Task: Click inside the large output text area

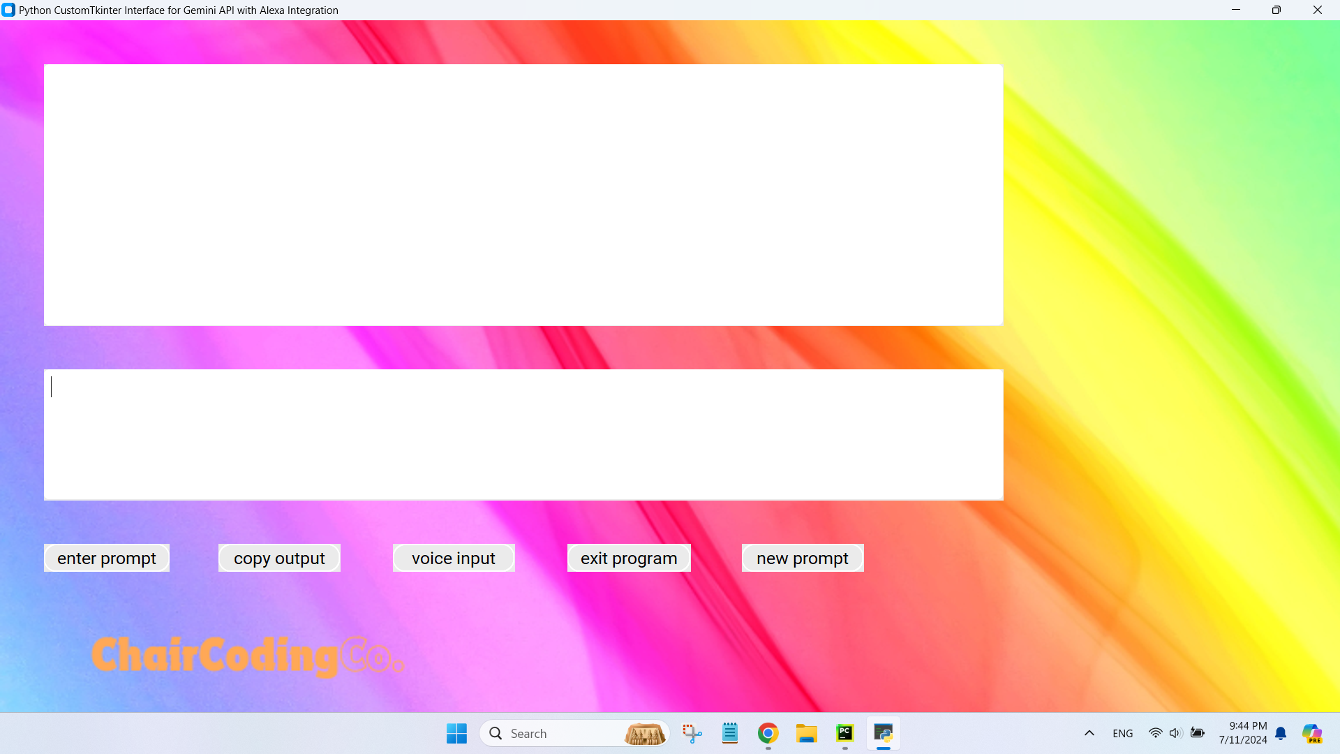Action: 523,195
